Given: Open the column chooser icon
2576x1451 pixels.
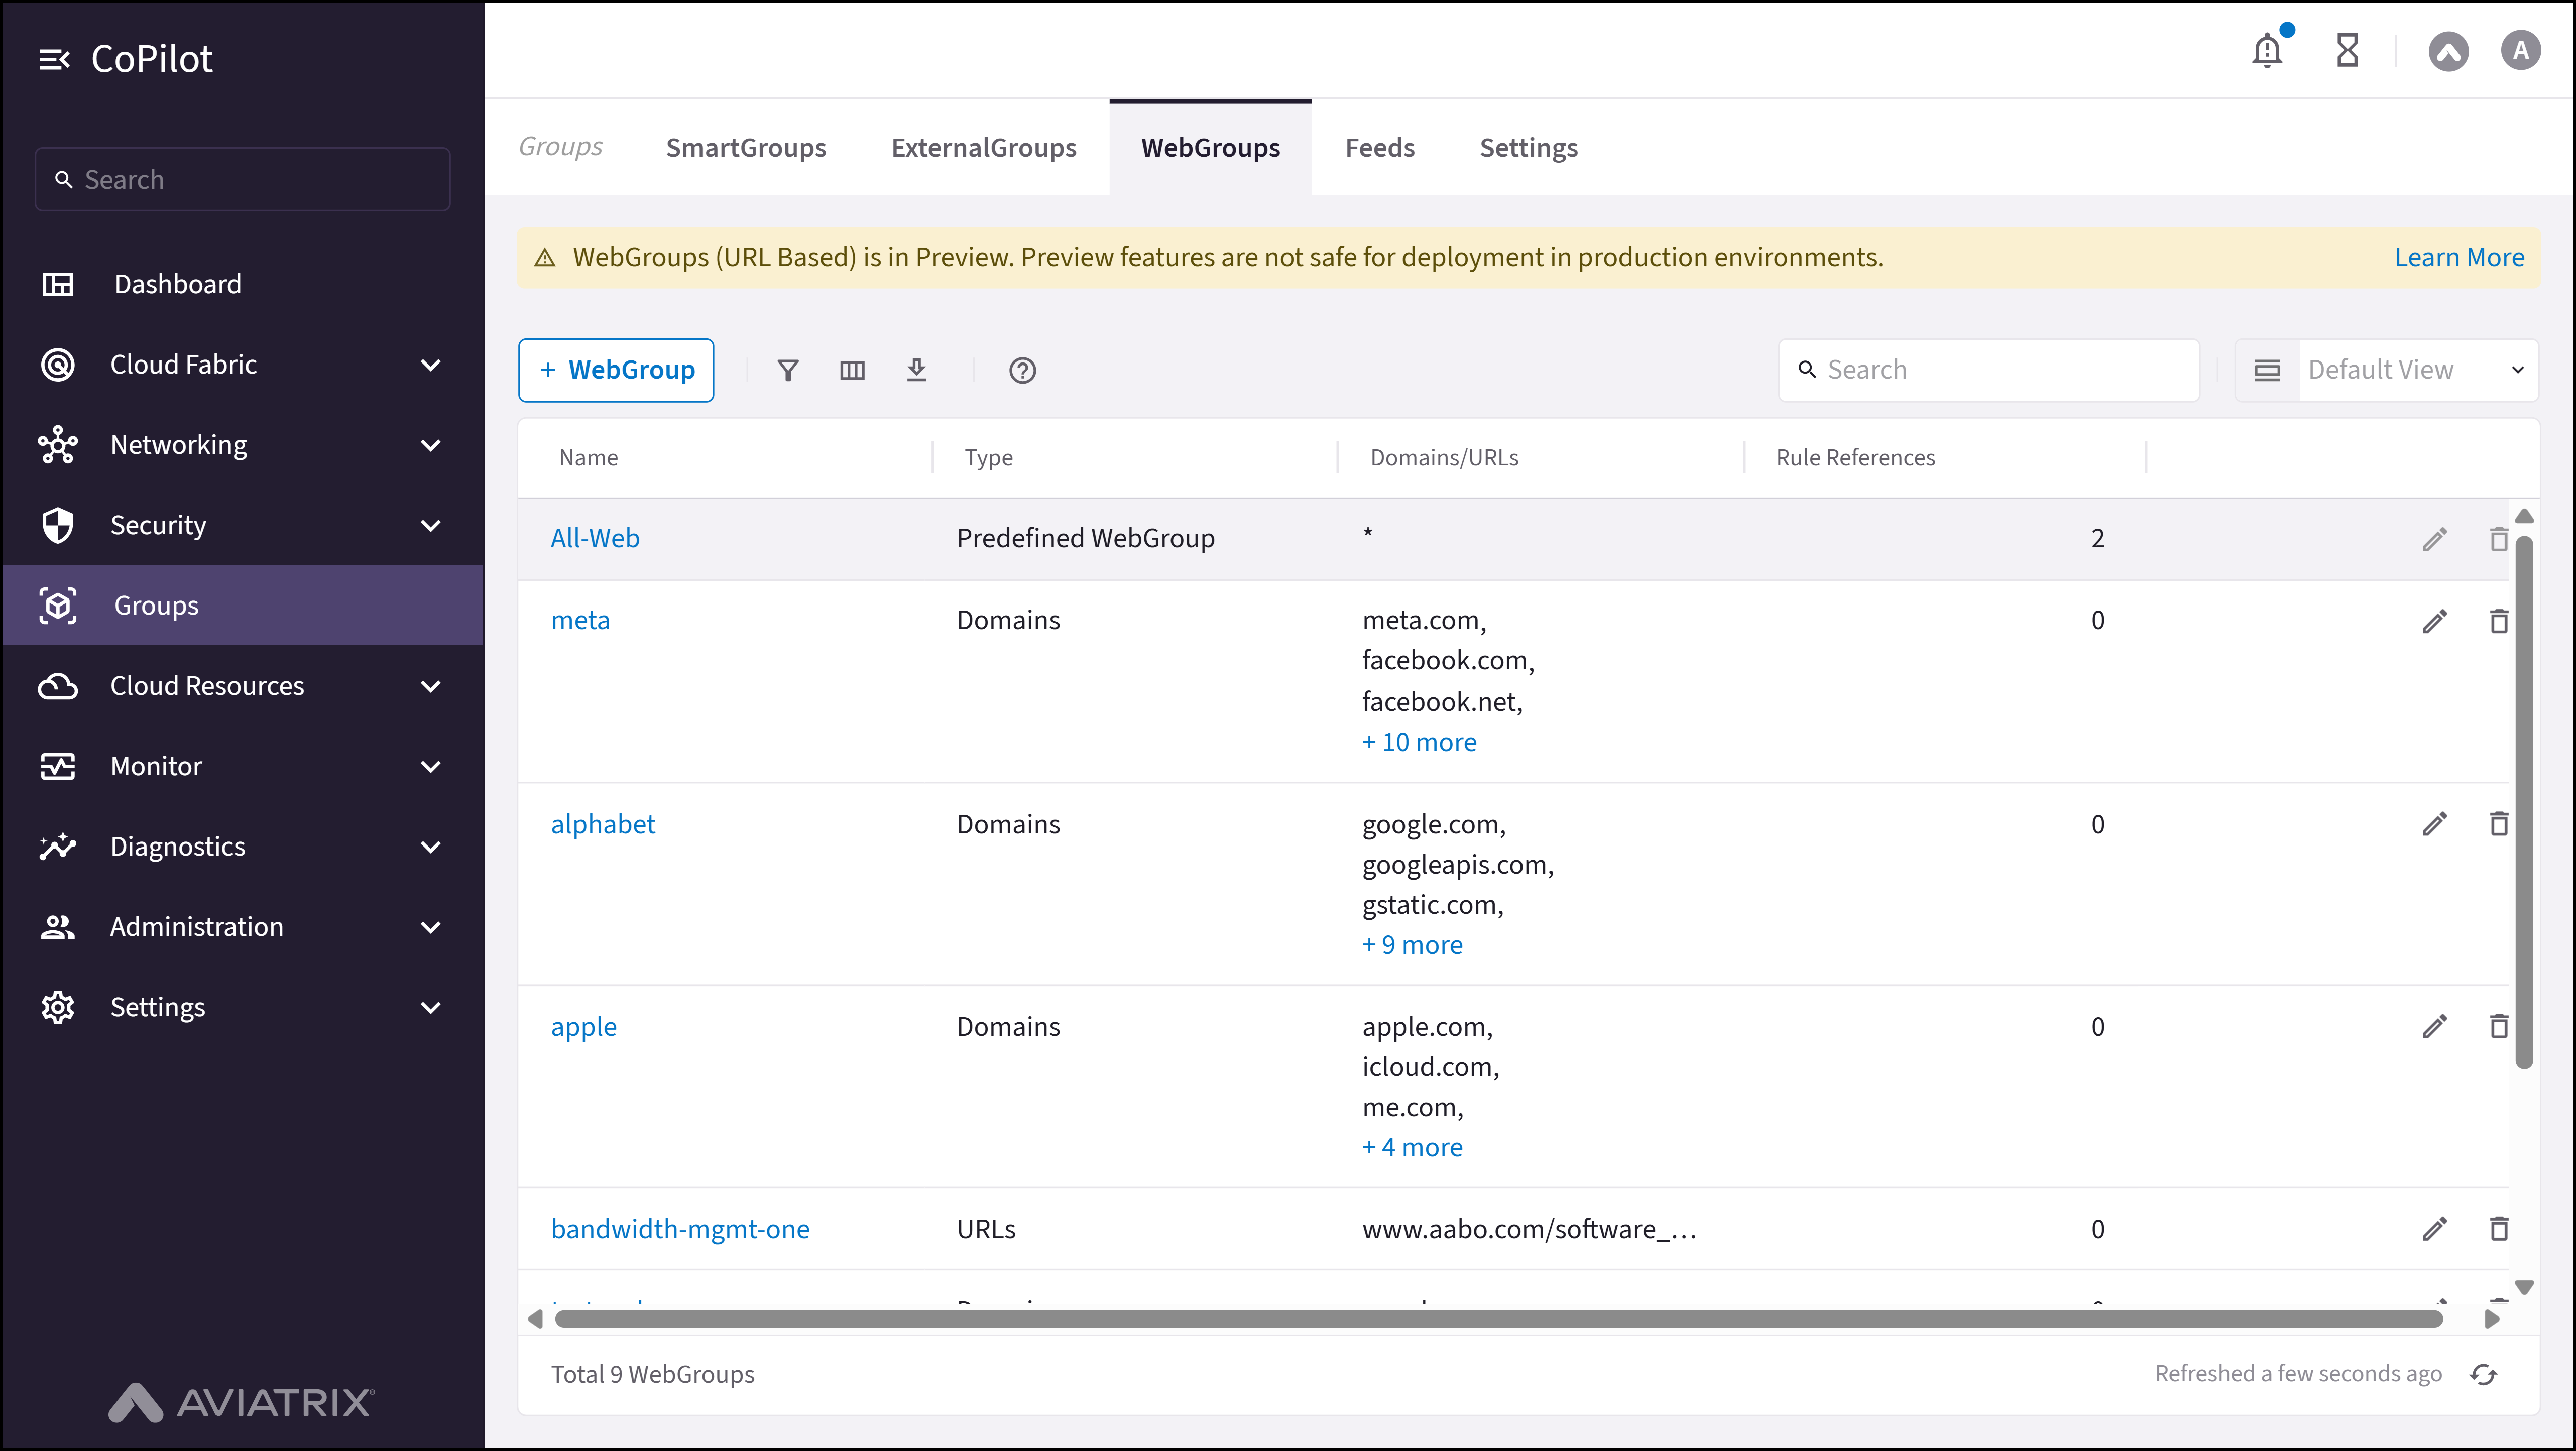Looking at the screenshot, I should [852, 370].
